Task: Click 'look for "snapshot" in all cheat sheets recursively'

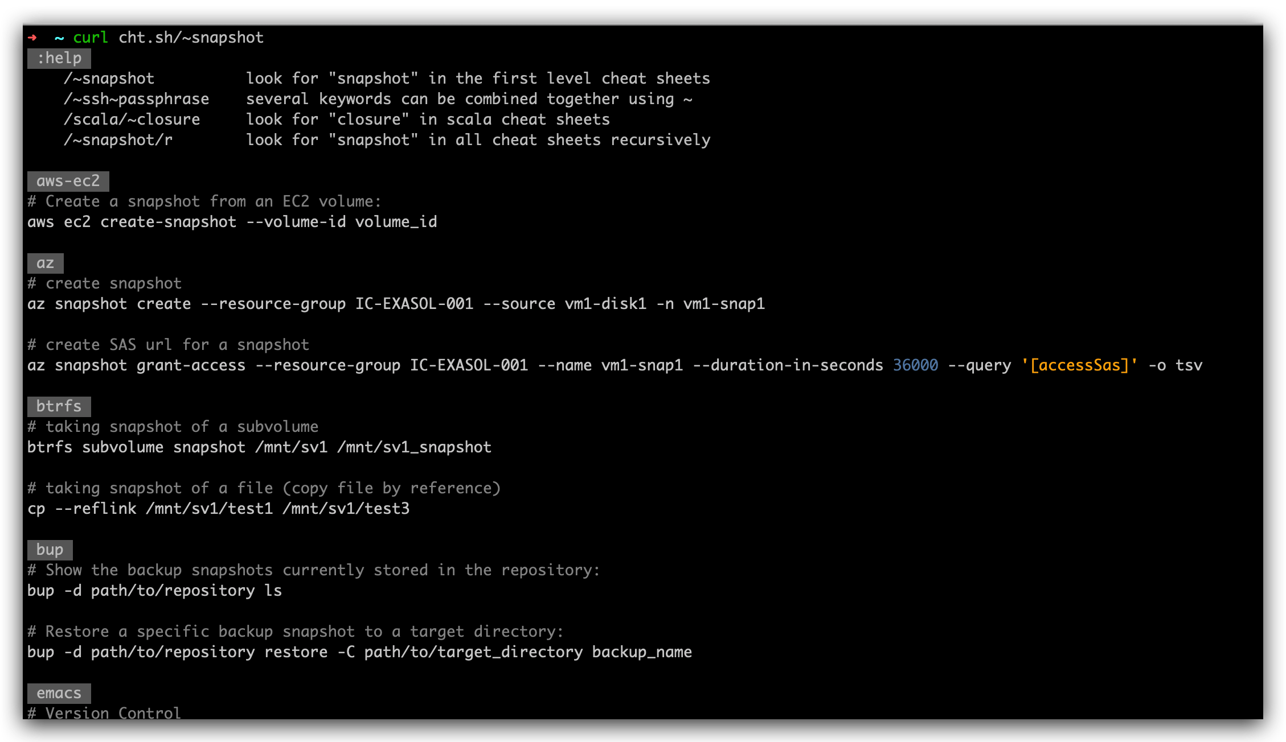Action: 478,140
